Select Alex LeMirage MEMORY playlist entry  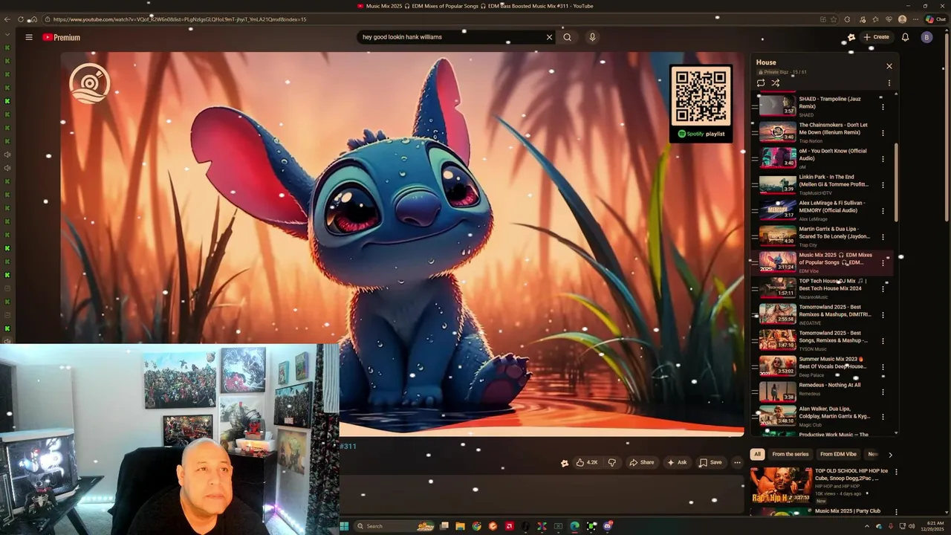(821, 211)
